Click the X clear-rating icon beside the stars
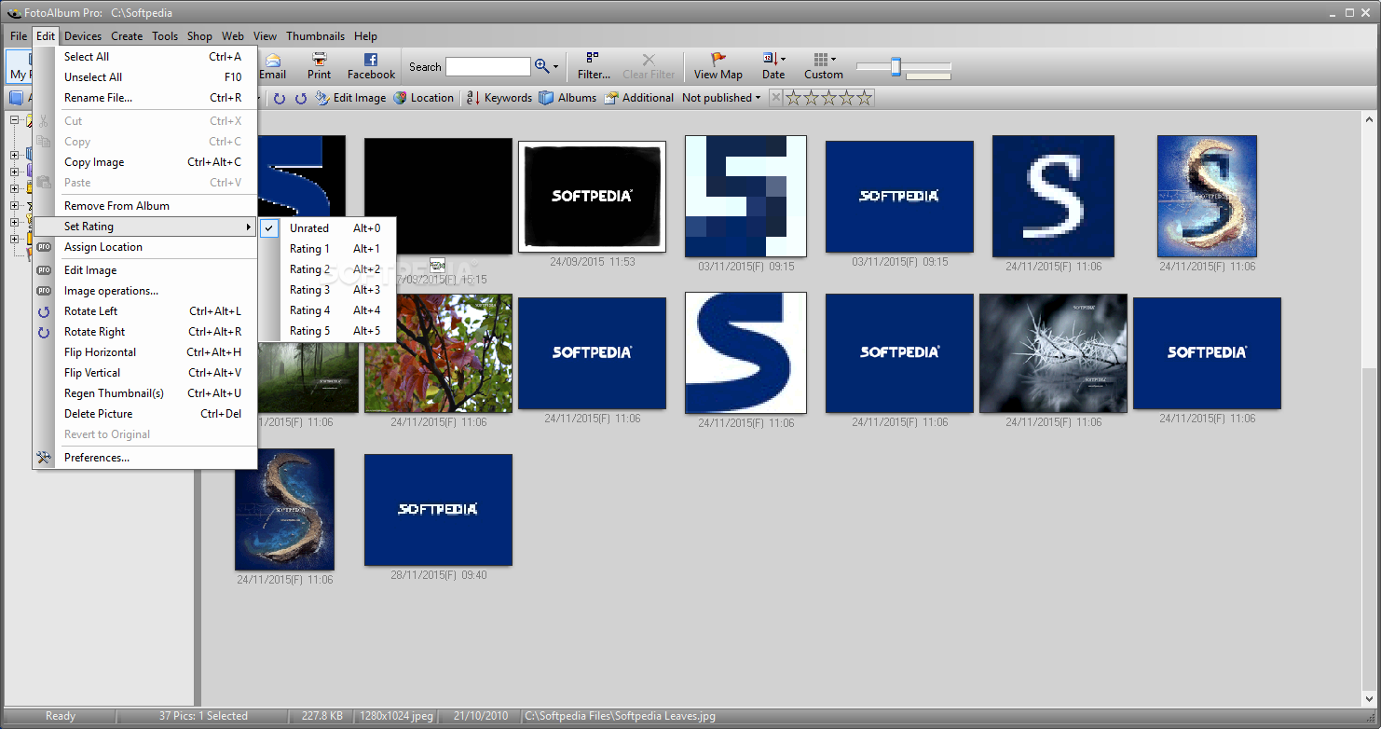 [775, 98]
